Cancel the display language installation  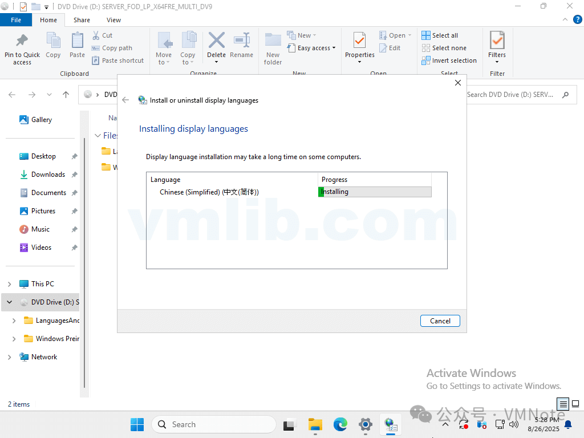click(x=440, y=321)
